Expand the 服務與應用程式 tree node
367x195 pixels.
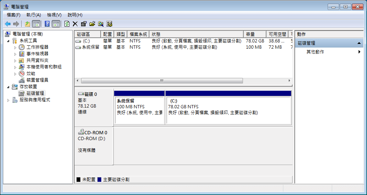click(8, 100)
